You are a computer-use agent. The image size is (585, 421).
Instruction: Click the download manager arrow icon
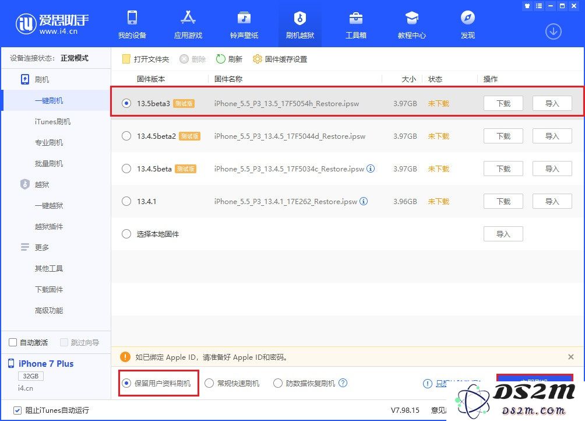click(554, 31)
